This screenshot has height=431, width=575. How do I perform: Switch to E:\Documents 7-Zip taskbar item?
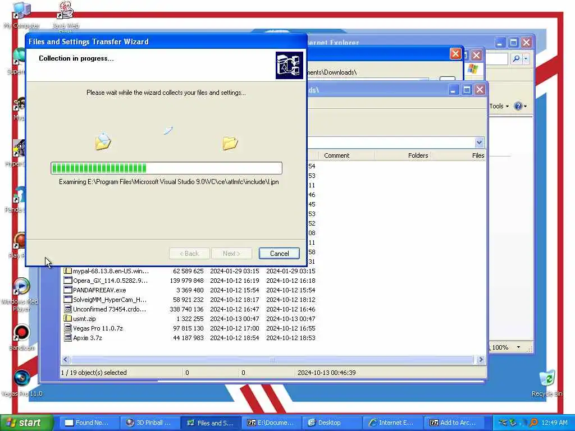click(272, 423)
